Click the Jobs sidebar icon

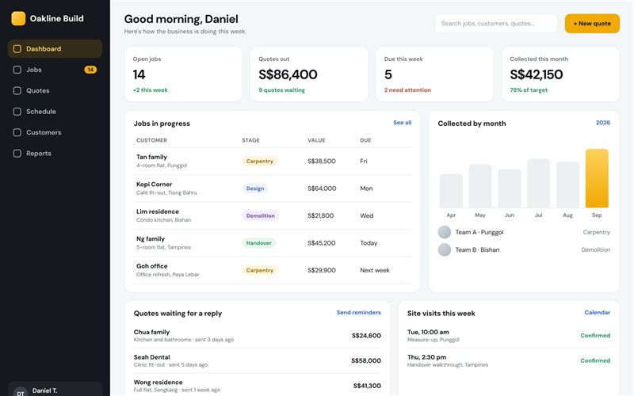tap(17, 70)
